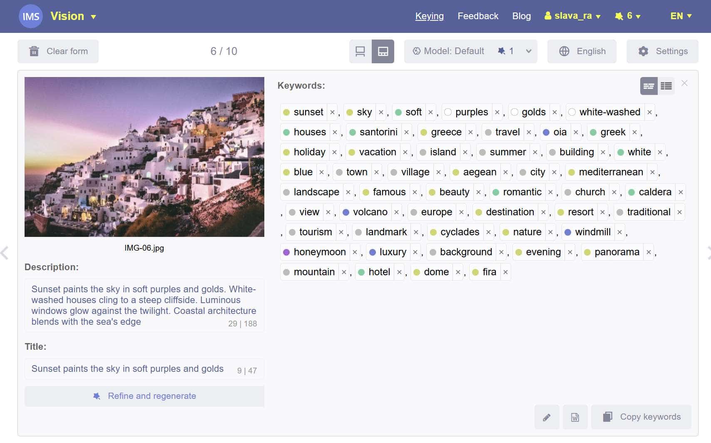The width and height of the screenshot is (711, 443).
Task: Click the blue dot on 'oia' keyword
Action: click(546, 132)
